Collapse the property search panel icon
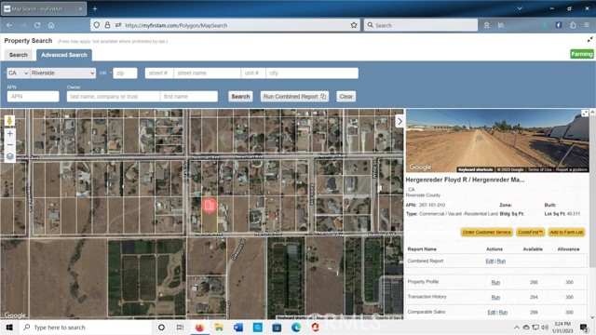 pyautogui.click(x=589, y=40)
